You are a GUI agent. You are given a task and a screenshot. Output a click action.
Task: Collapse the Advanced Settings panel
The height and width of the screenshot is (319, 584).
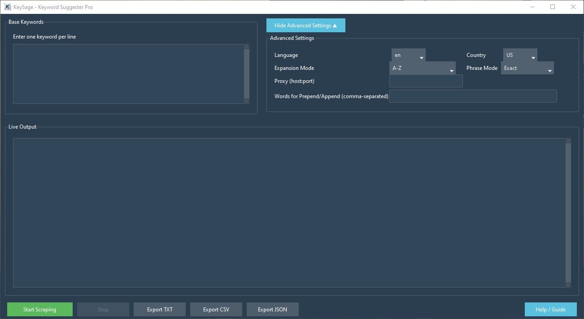tap(305, 25)
